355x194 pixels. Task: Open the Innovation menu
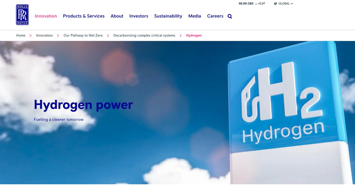(x=46, y=16)
